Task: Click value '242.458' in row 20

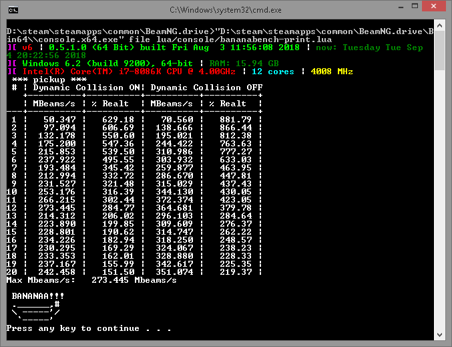Action: point(57,272)
